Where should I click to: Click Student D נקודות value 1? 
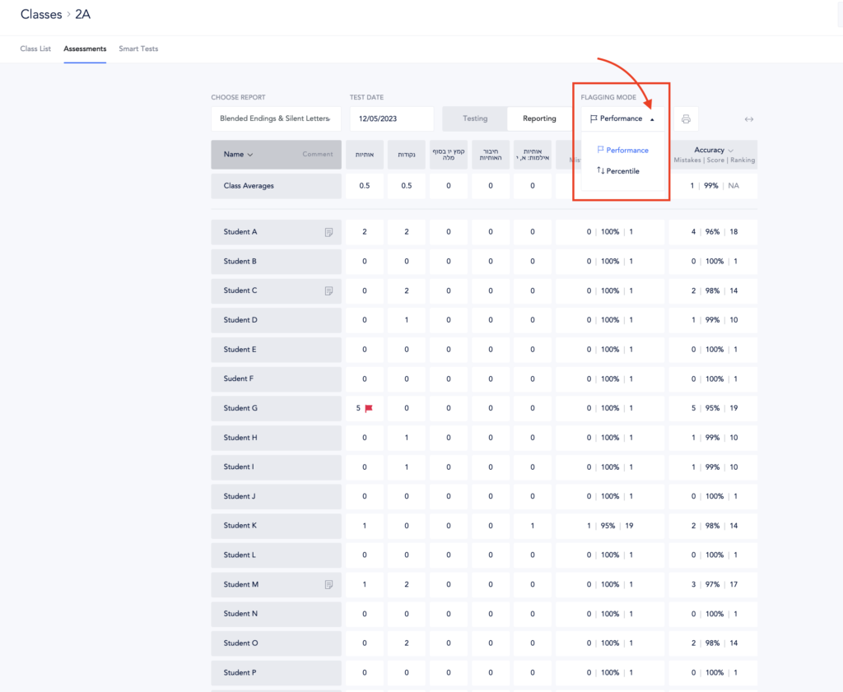point(407,320)
